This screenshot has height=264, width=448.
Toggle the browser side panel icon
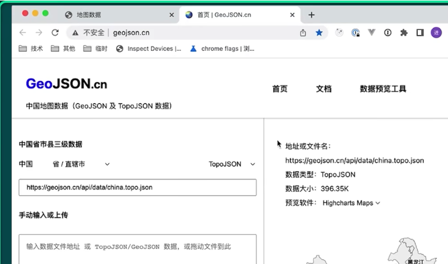click(x=419, y=33)
